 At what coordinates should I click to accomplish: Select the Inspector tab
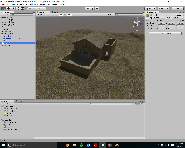(152, 12)
